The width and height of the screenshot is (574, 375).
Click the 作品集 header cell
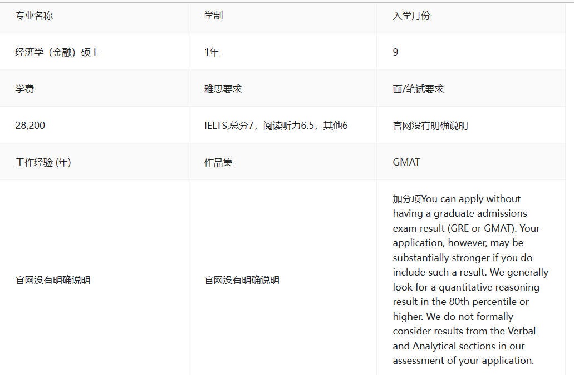pyautogui.click(x=218, y=162)
